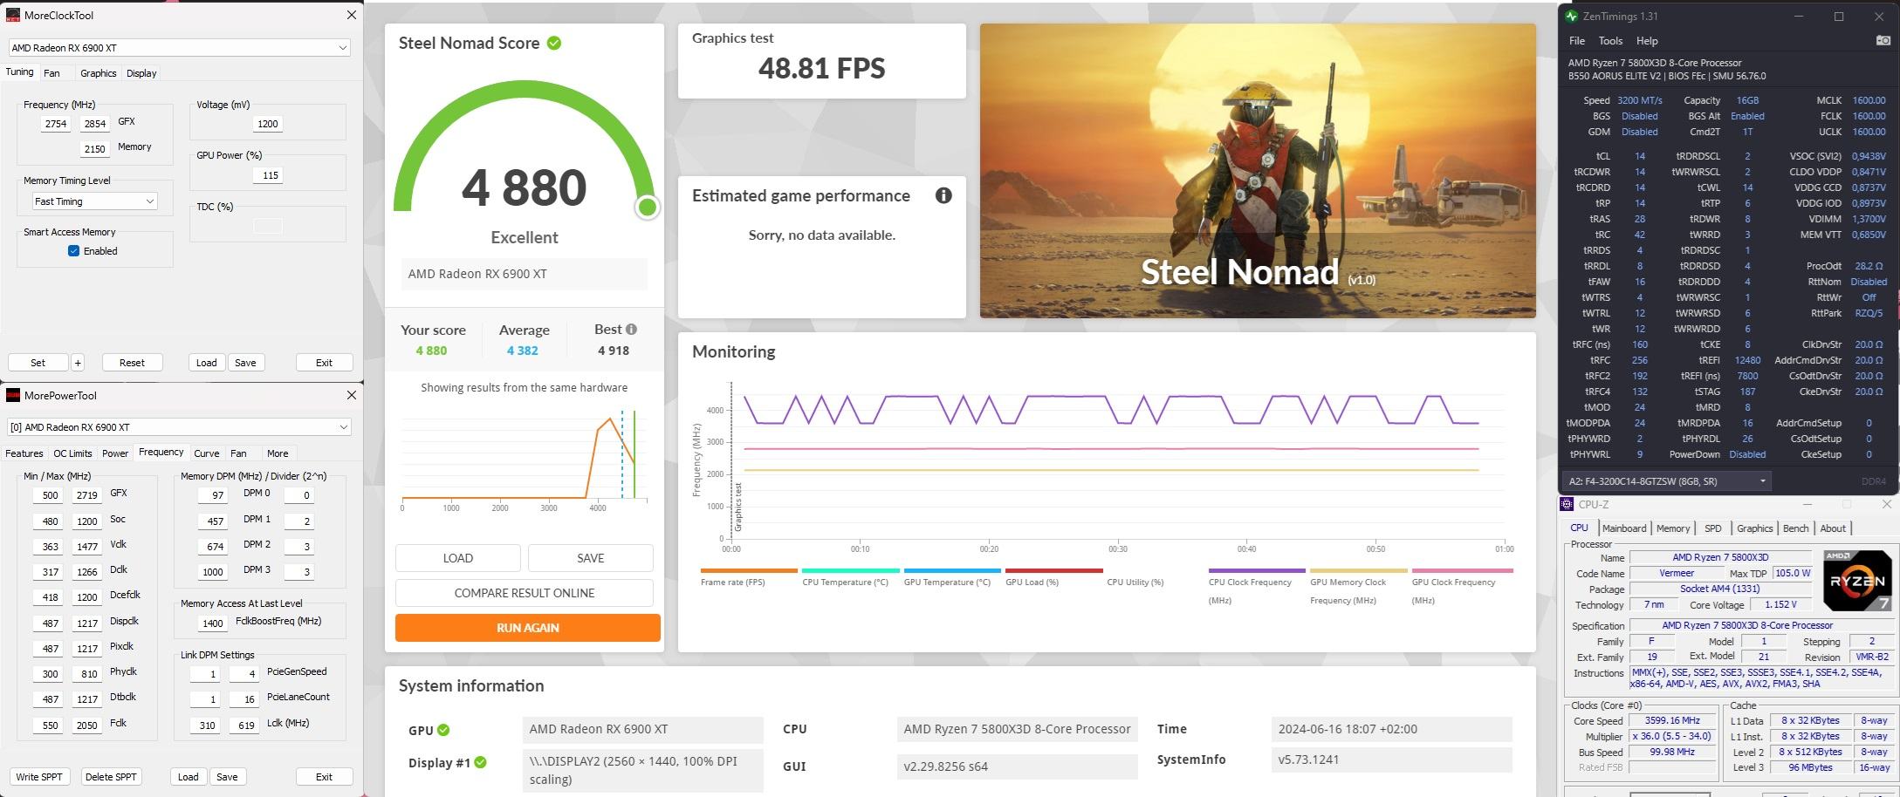The width and height of the screenshot is (1900, 797).
Task: Click the GPU Temperature blue legend swatch
Action: coord(952,570)
